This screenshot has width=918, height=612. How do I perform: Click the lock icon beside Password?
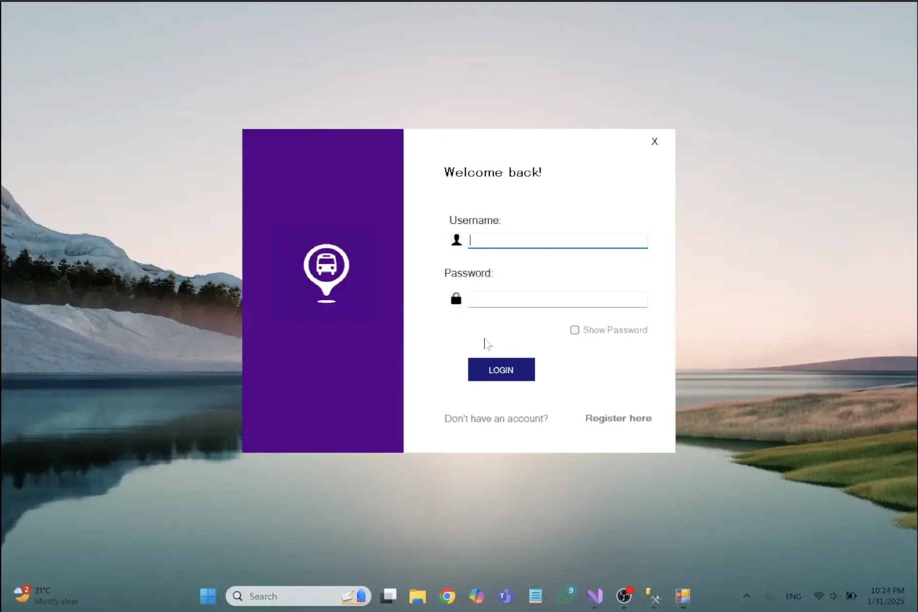point(456,299)
